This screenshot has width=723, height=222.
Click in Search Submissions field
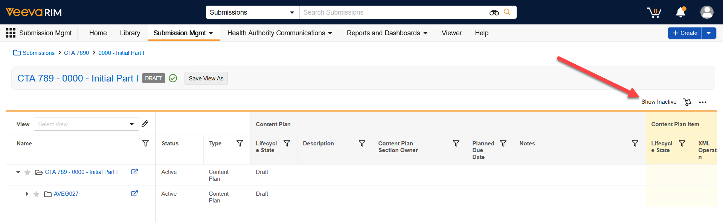pos(394,12)
